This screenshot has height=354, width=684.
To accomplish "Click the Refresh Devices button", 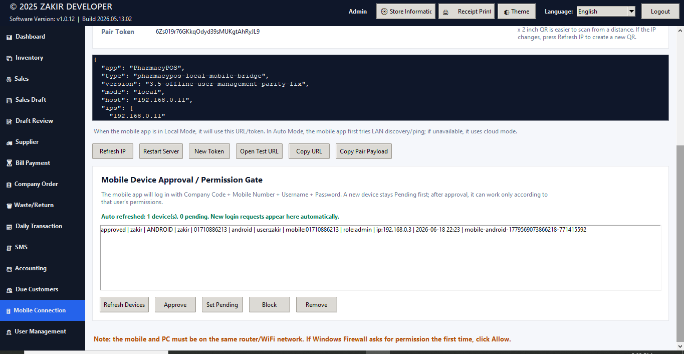I will click(x=124, y=305).
